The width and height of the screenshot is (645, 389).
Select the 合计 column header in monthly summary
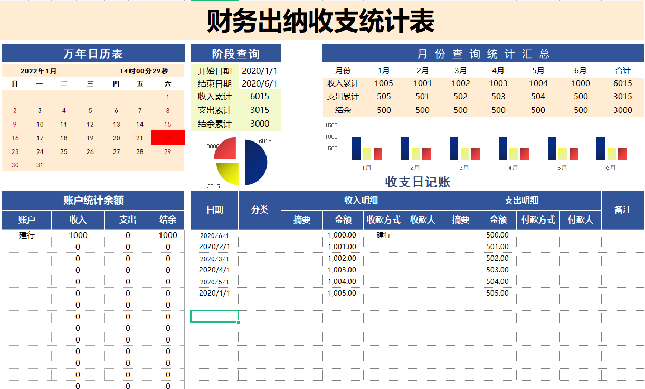click(623, 70)
